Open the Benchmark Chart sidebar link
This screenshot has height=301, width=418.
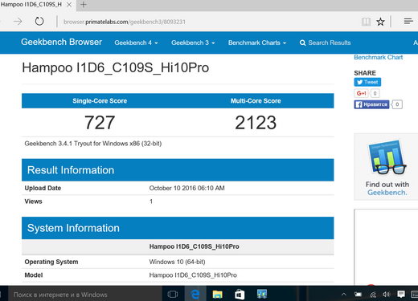(x=378, y=57)
